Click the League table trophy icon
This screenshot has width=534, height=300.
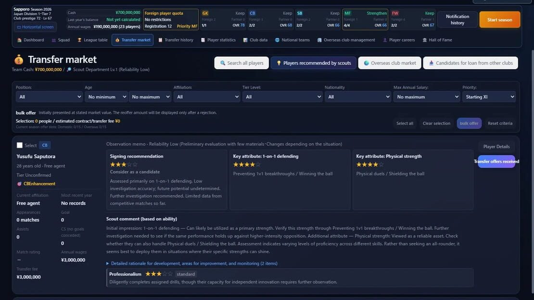[x=79, y=40]
